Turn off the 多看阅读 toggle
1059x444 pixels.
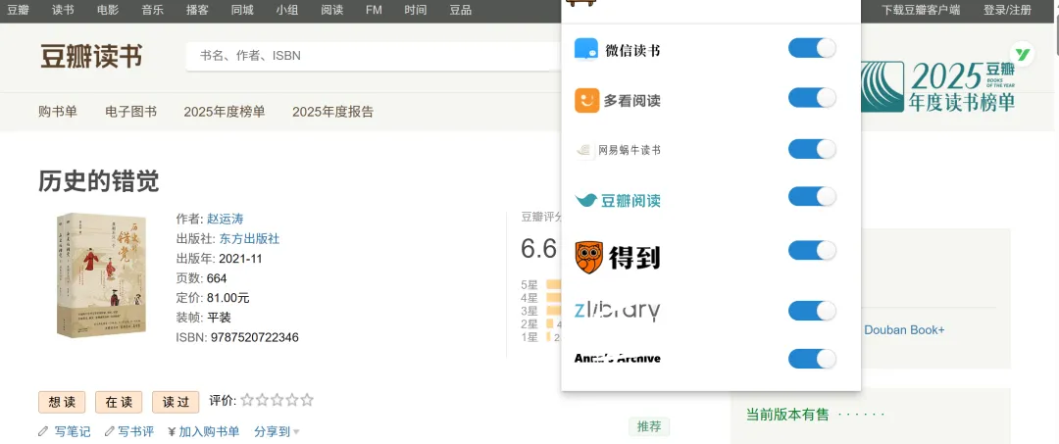(812, 98)
